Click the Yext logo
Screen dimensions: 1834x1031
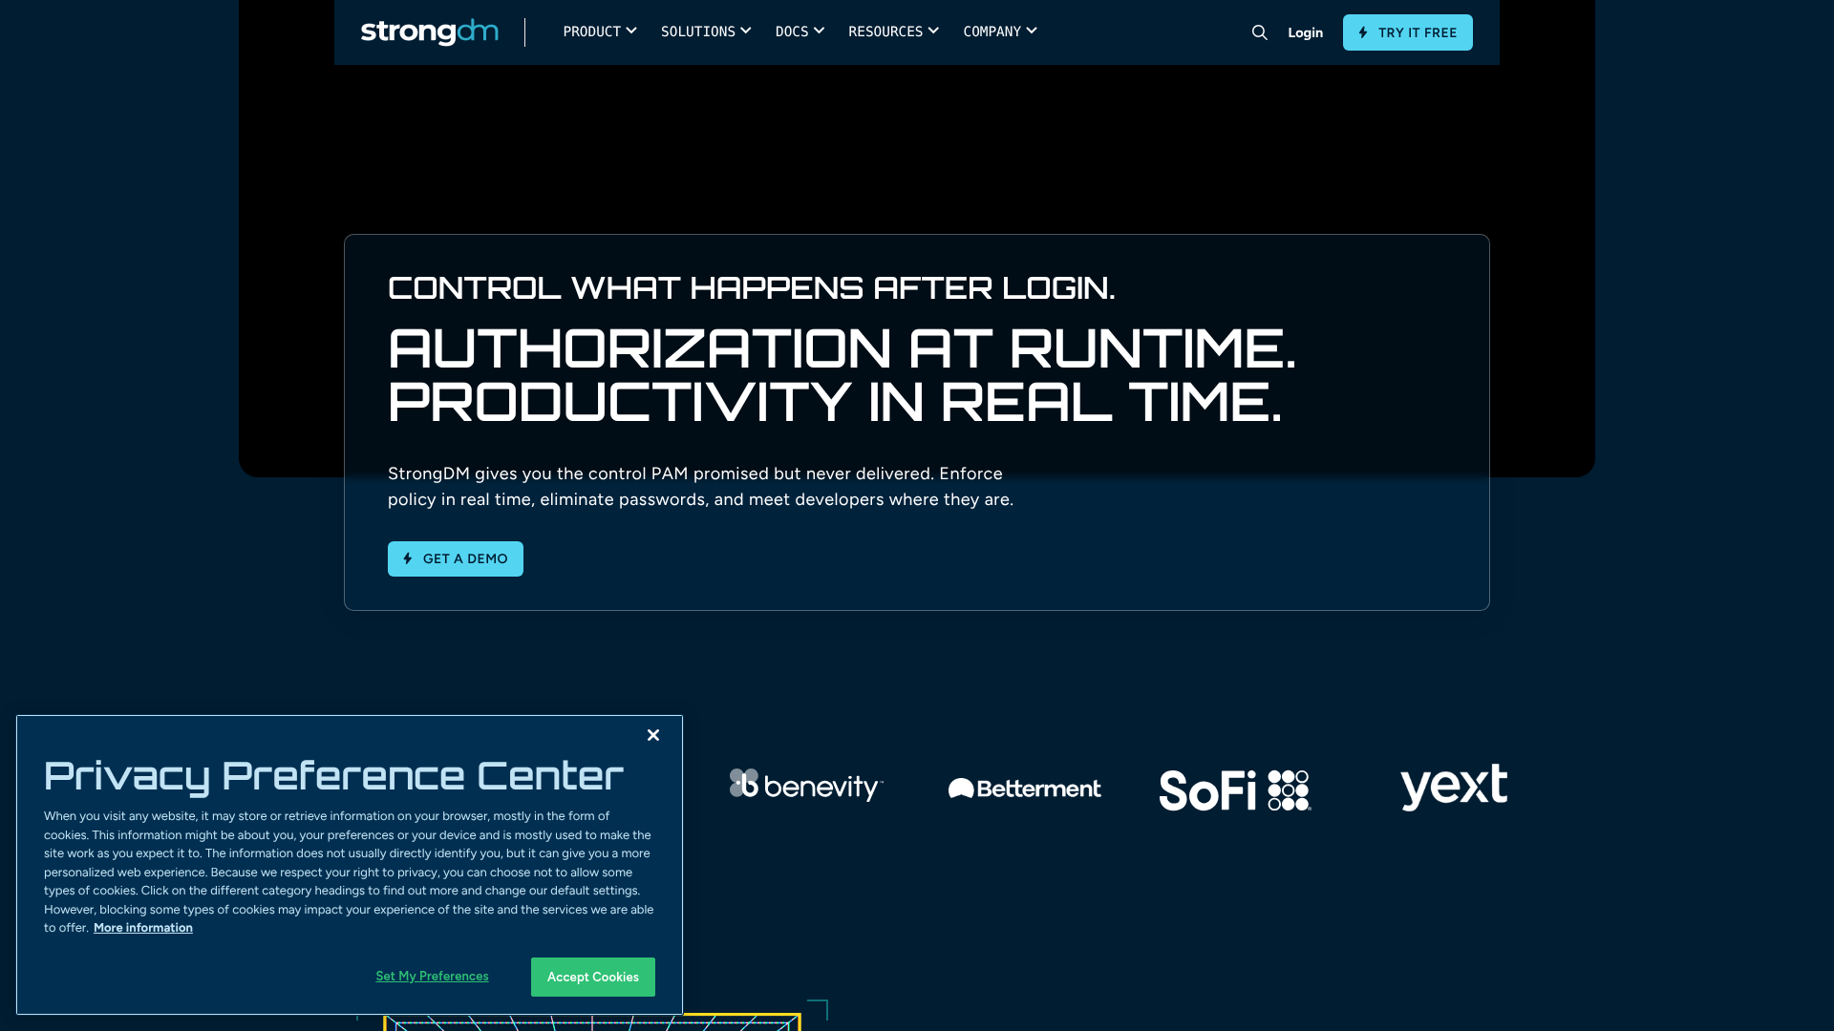pos(1453,787)
